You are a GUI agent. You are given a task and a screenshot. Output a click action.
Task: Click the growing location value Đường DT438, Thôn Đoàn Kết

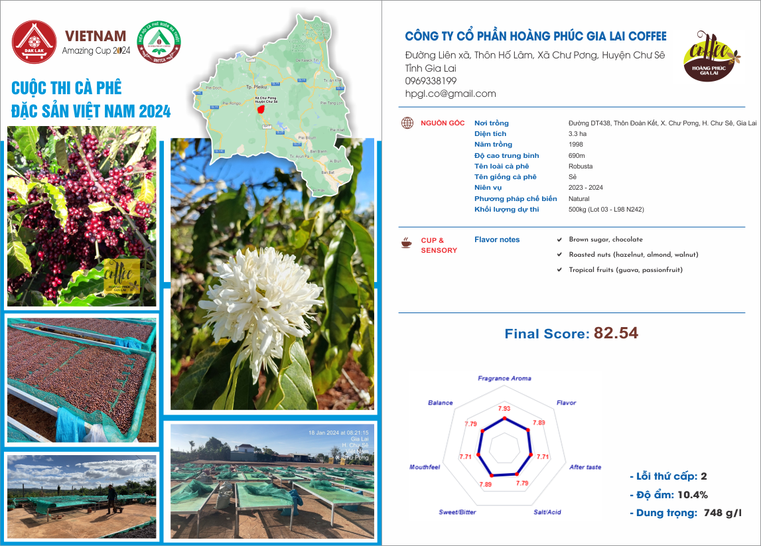tap(663, 123)
